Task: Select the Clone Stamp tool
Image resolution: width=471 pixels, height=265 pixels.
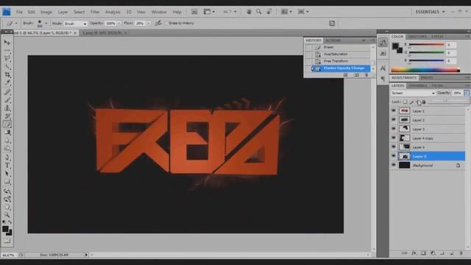Action: tap(7, 108)
